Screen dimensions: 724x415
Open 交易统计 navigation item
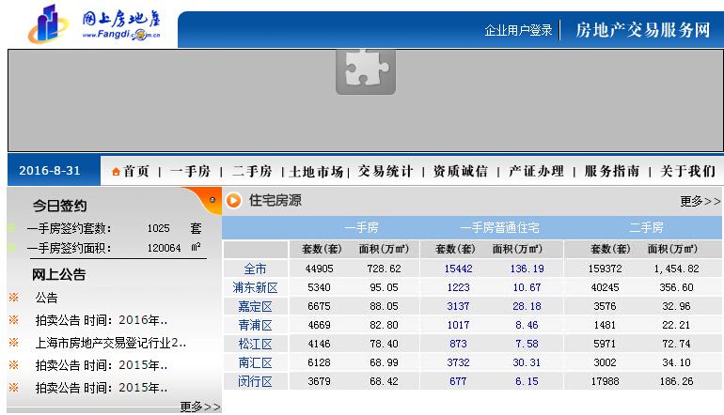pyautogui.click(x=385, y=172)
